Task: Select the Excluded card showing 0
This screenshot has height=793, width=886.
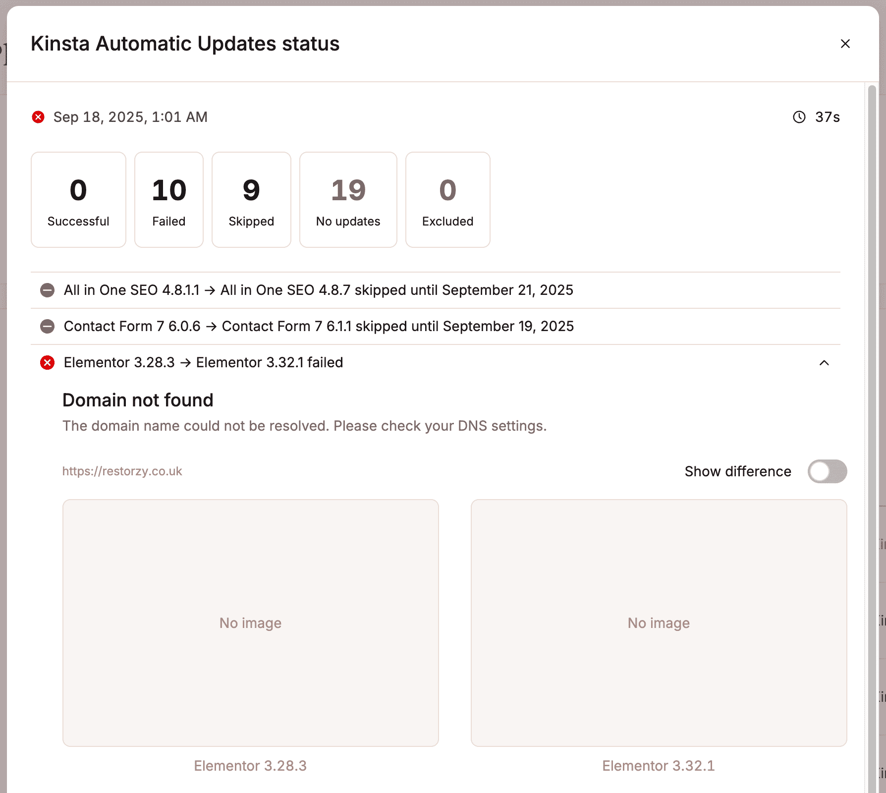Action: coord(447,199)
